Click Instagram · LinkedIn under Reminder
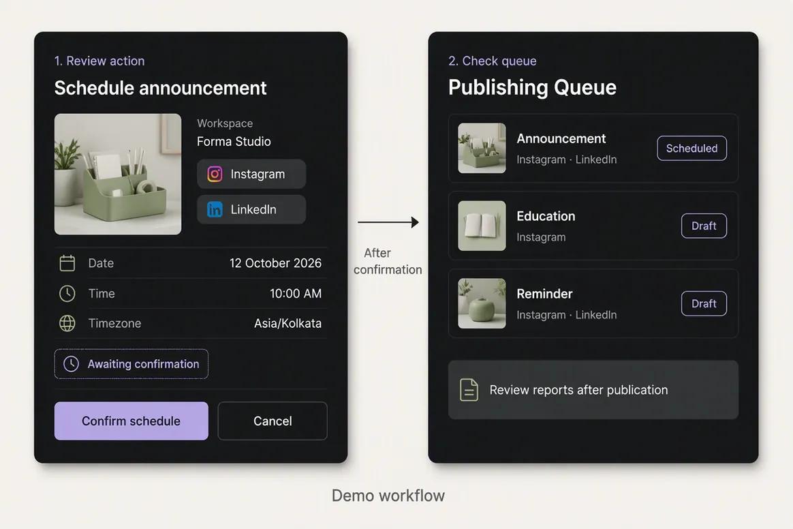 [566, 315]
